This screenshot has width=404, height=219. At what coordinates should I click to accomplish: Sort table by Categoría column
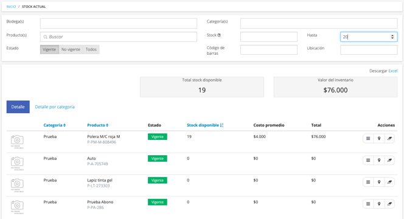(54, 125)
